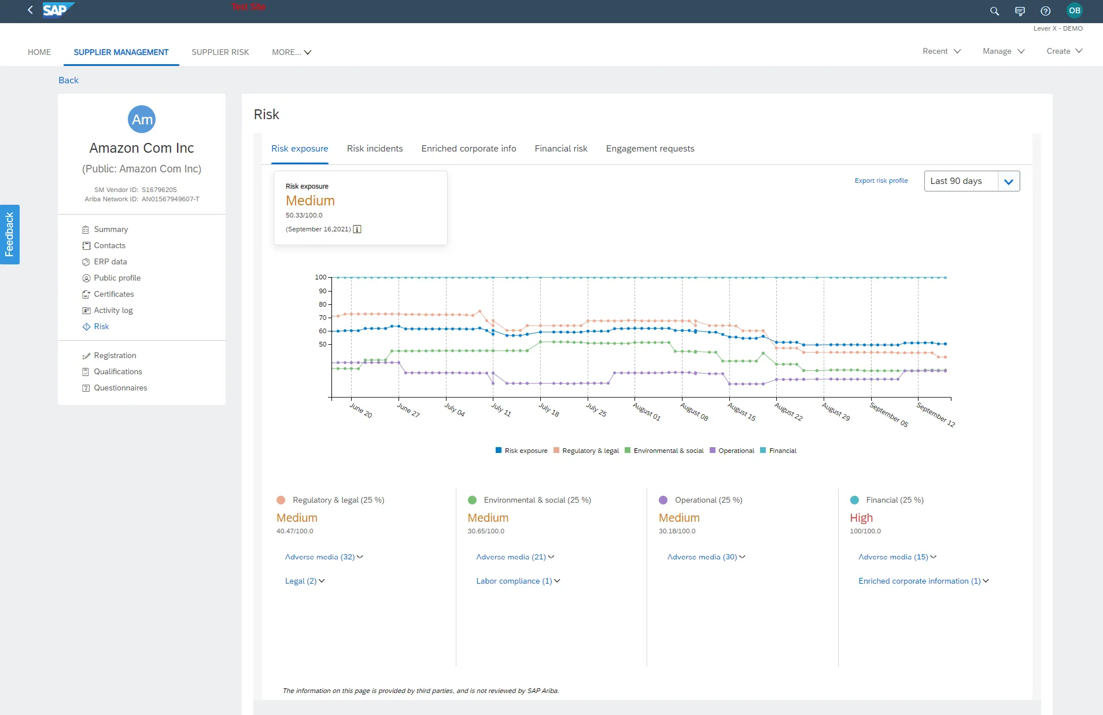Viewport: 1103px width, 715px height.
Task: Click the Registration pencil icon
Action: (86, 356)
